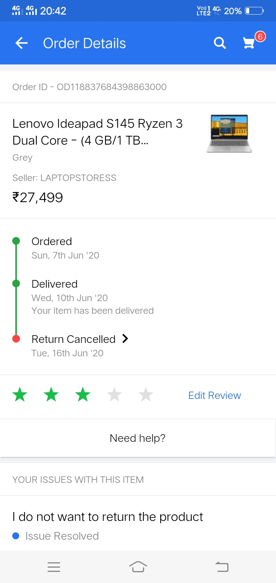This screenshot has height=583, width=276.
Task: Tap the Delivered status entry
Action: click(54, 284)
